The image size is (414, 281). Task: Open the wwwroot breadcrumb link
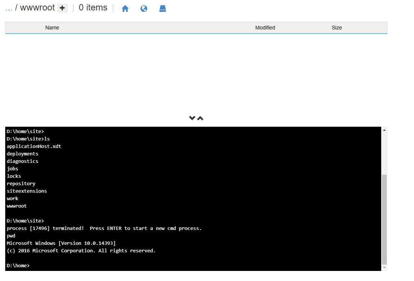click(37, 7)
